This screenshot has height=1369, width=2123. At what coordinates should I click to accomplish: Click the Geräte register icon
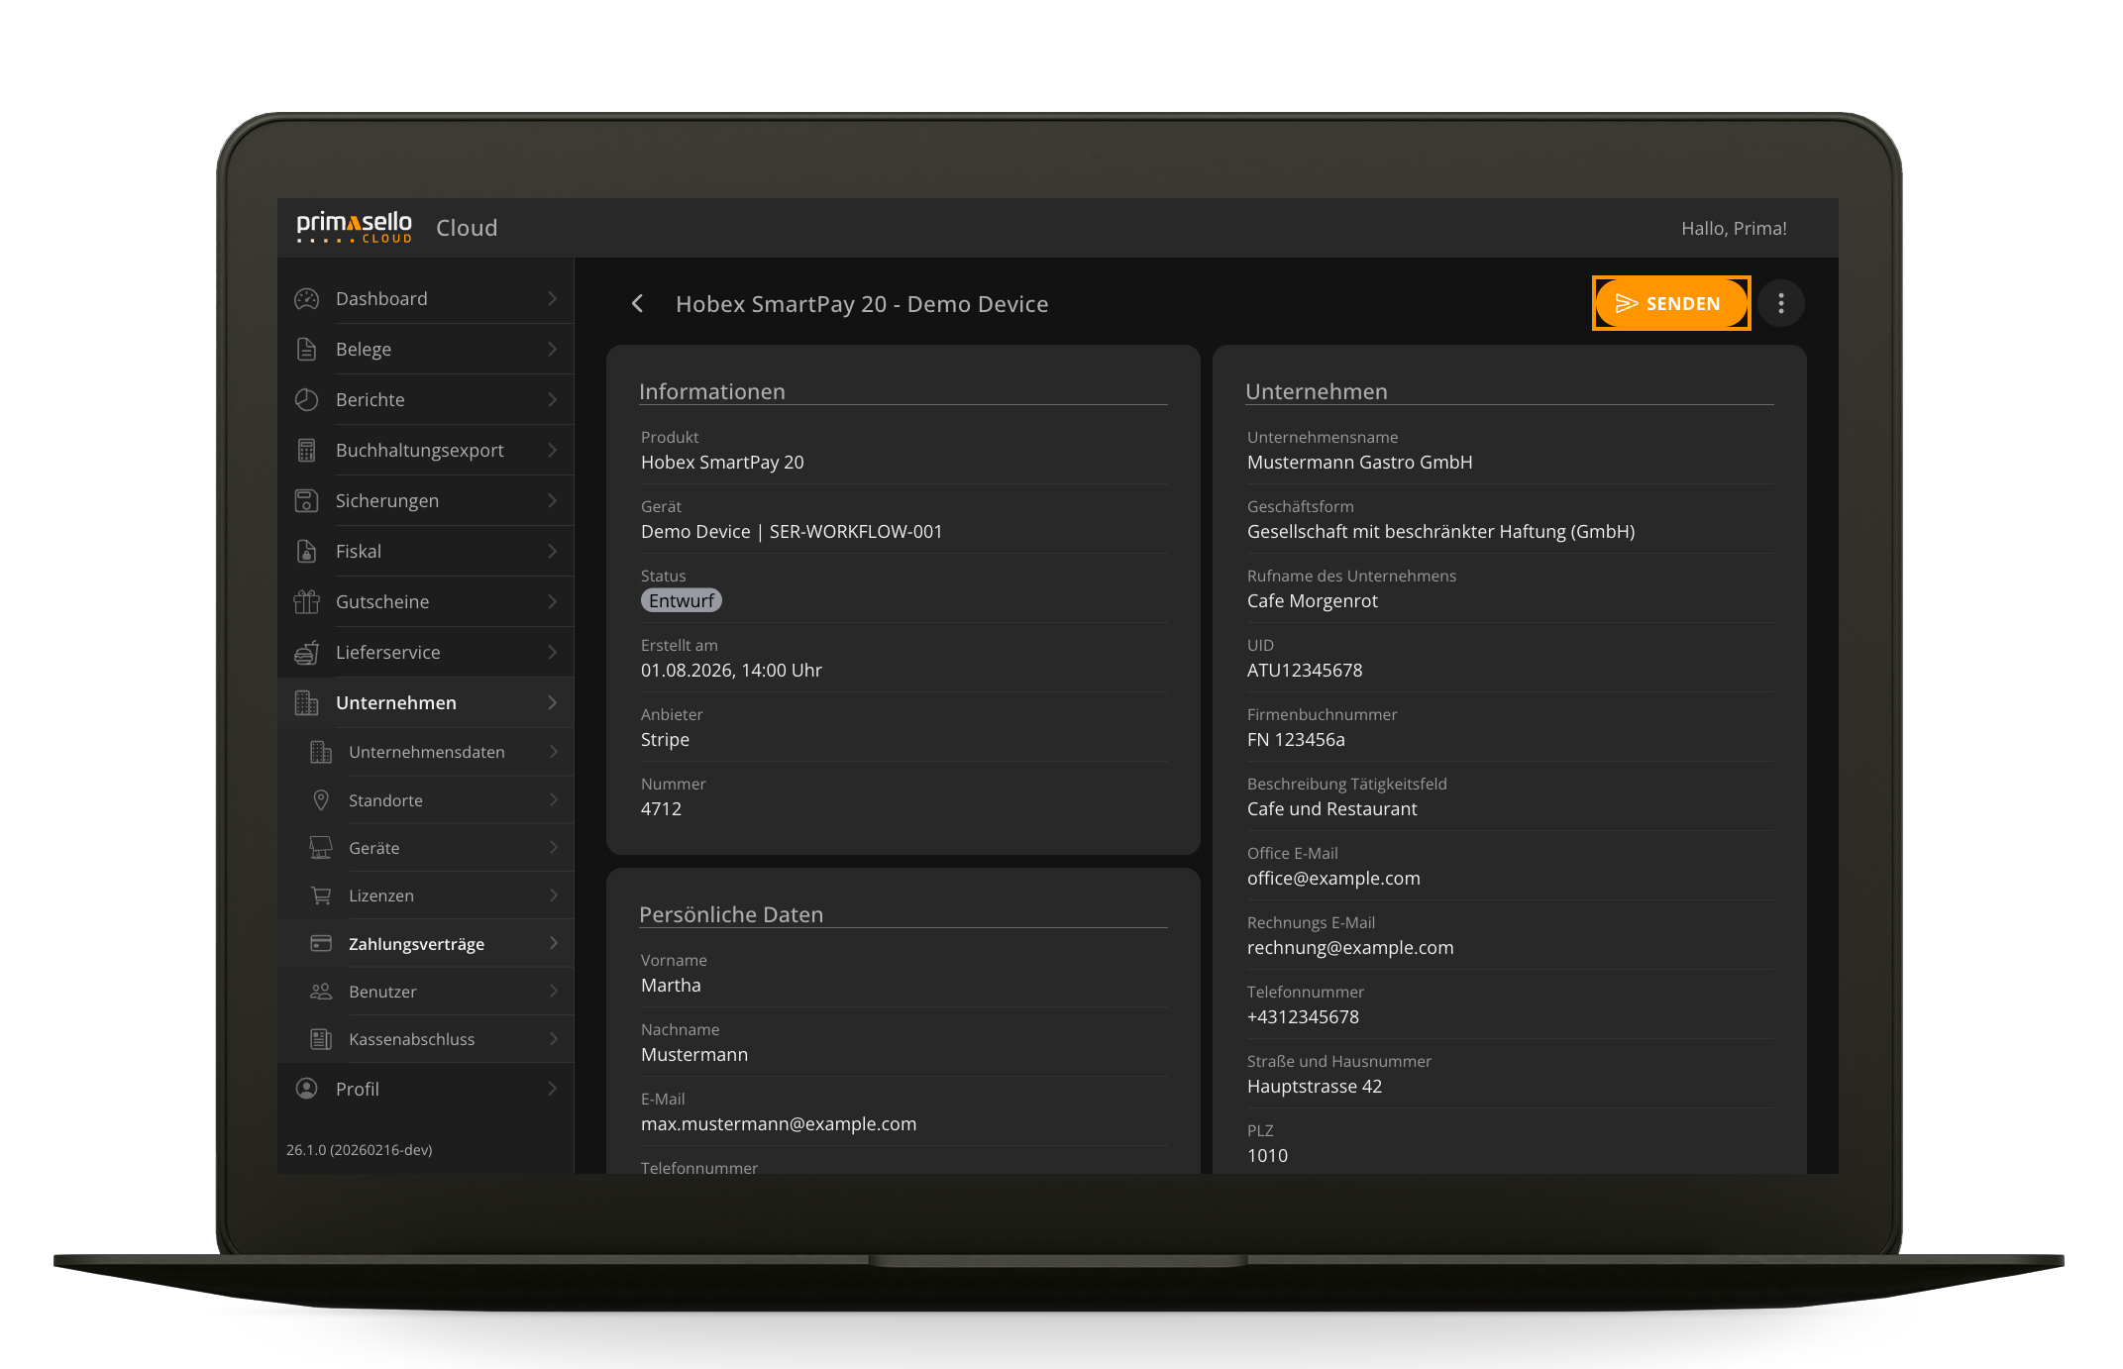(321, 847)
